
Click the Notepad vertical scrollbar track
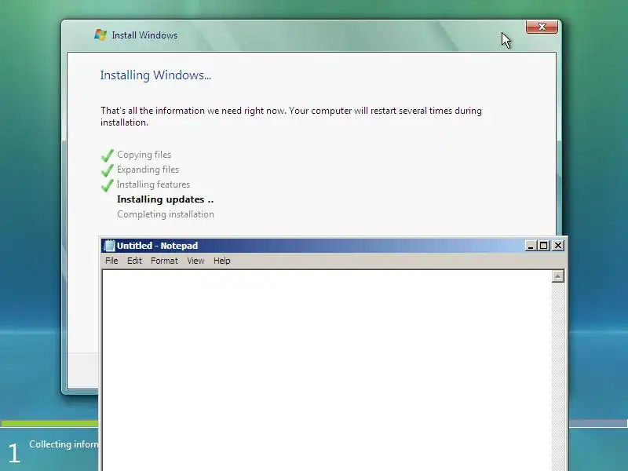point(557,377)
